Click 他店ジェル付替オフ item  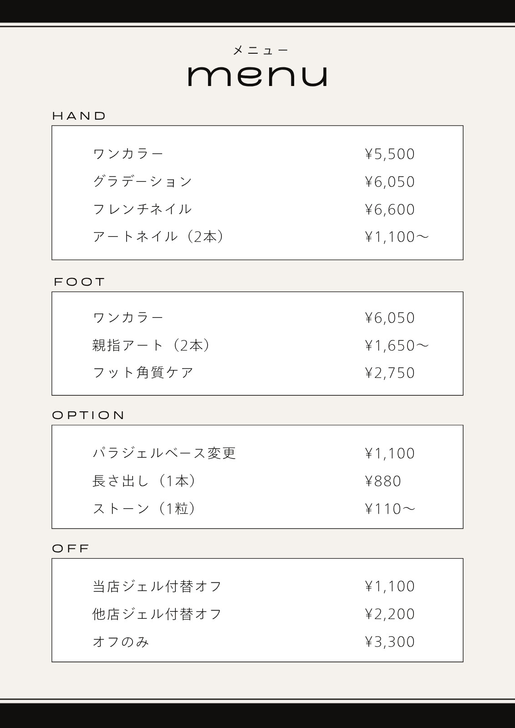(x=157, y=614)
